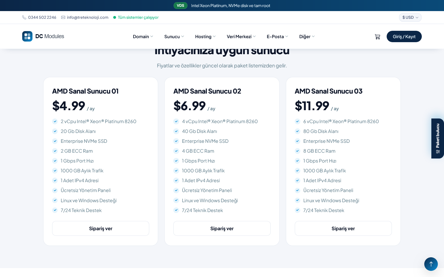Order AMD Sanal Sunucu 03 via Sipariş ver
Image resolution: width=444 pixels, height=277 pixels.
coord(343,228)
